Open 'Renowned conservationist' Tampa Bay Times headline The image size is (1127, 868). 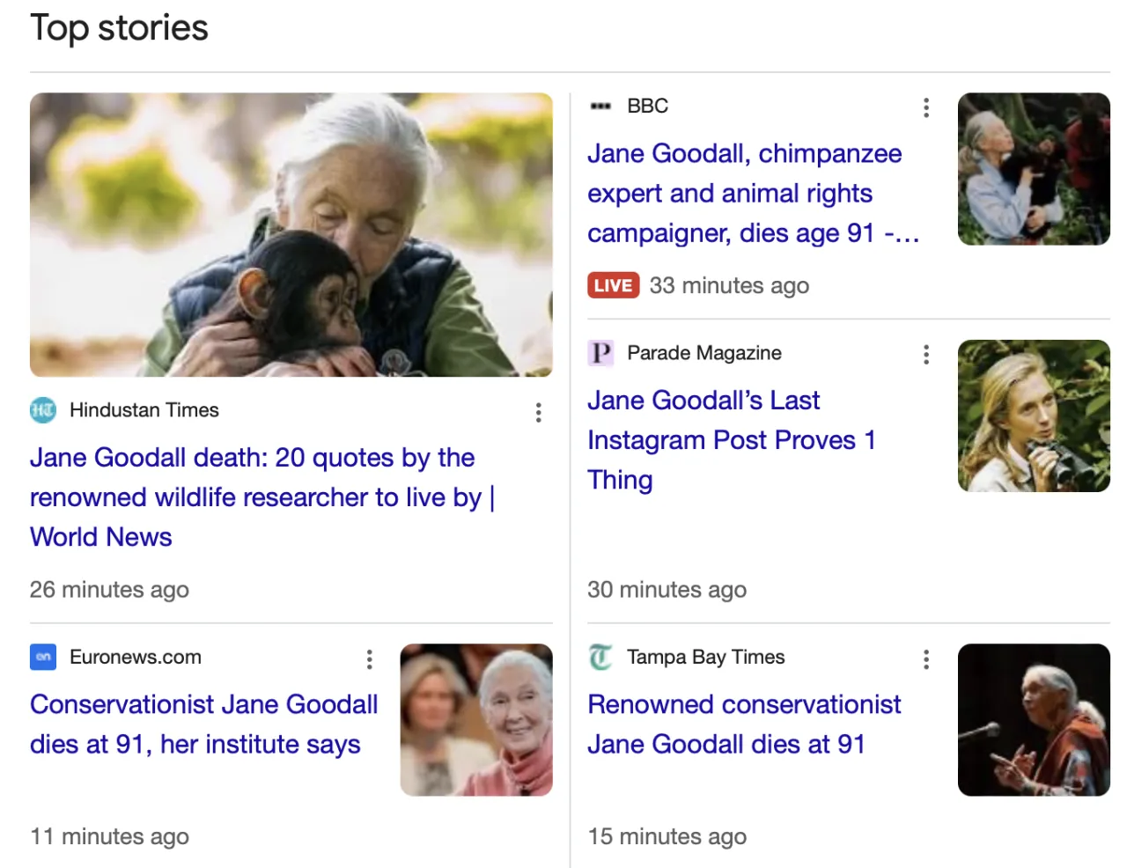pyautogui.click(x=744, y=724)
